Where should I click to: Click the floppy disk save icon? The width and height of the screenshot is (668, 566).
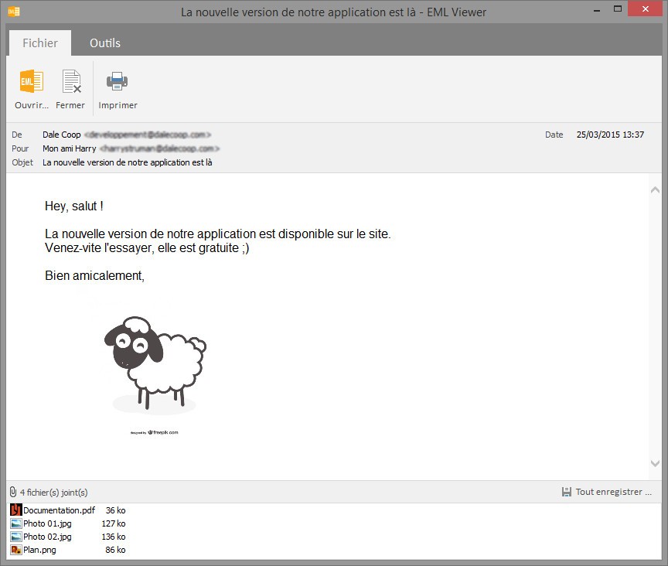click(566, 492)
